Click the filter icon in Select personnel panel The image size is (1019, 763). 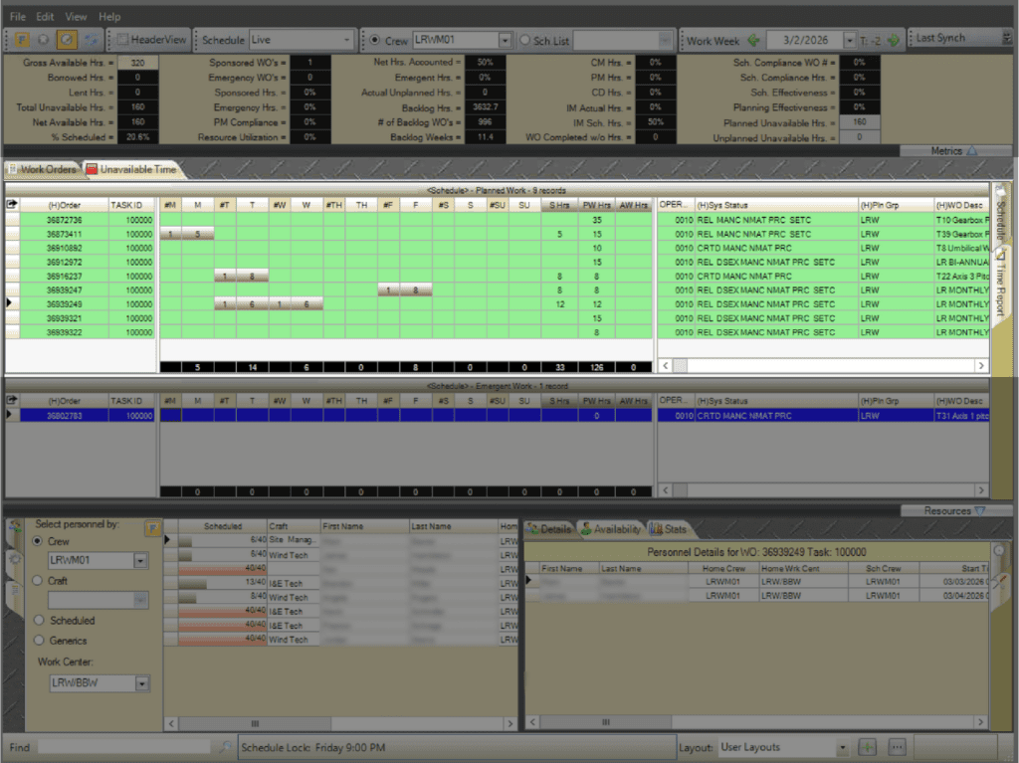pyautogui.click(x=152, y=527)
